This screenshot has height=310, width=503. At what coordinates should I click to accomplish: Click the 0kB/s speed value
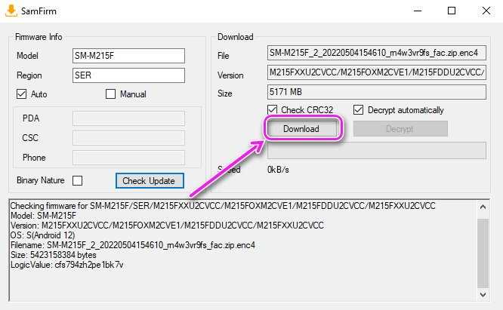(278, 170)
